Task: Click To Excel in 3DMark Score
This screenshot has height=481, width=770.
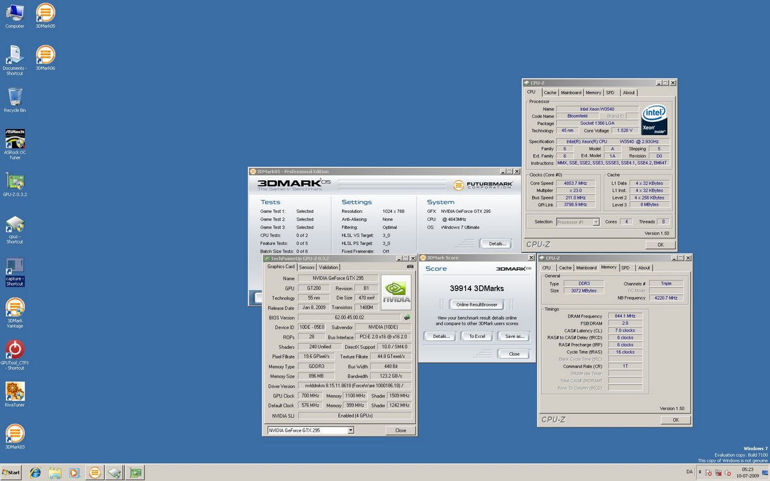Action: (x=476, y=336)
